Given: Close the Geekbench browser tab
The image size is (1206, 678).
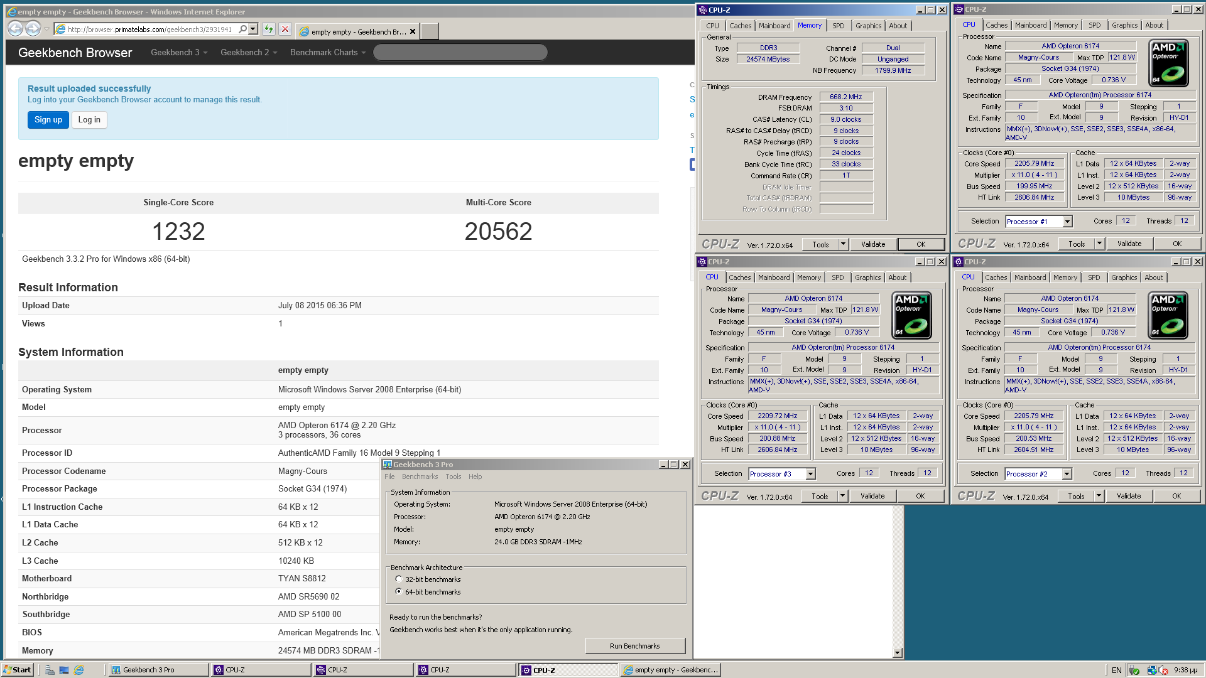Looking at the screenshot, I should click(413, 31).
